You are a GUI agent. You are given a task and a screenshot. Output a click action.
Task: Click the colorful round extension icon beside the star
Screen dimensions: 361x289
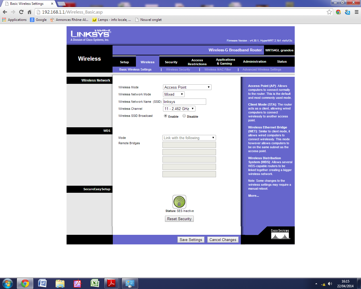[338, 12]
